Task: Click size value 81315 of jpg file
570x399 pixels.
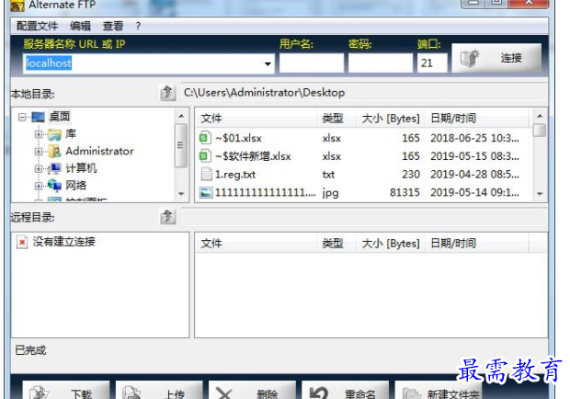Action: (405, 192)
